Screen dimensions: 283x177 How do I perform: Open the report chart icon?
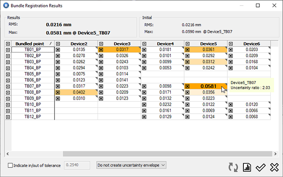(247, 167)
